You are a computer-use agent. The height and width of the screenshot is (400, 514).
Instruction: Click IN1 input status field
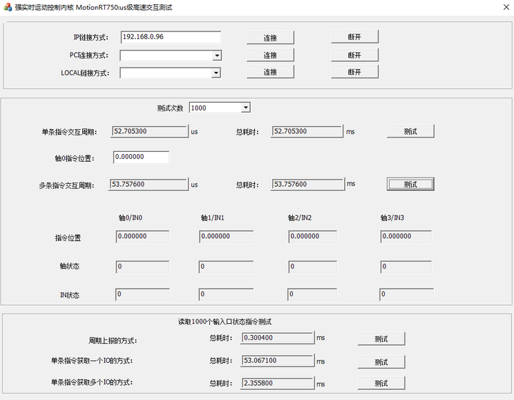coord(226,294)
